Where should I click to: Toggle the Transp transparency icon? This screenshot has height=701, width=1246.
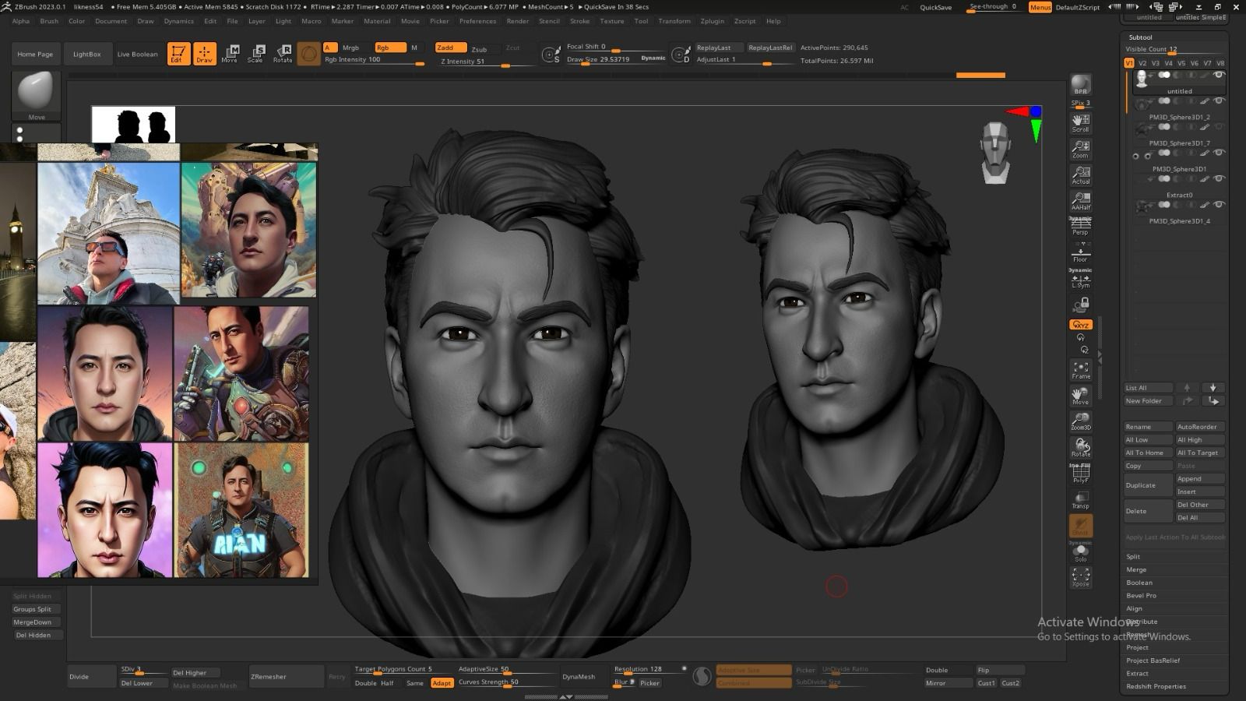(1081, 499)
